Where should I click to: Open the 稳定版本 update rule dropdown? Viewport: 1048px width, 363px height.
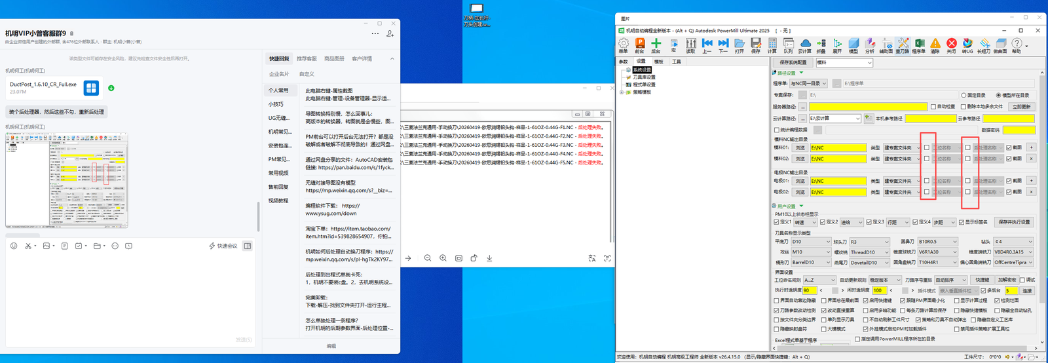tap(884, 280)
